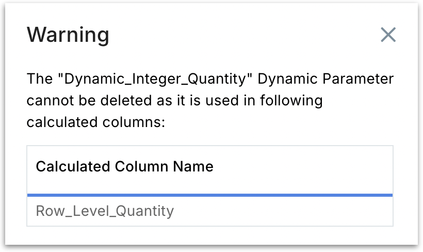Click blank space between Warning title and X
The image size is (423, 252).
tap(242, 35)
